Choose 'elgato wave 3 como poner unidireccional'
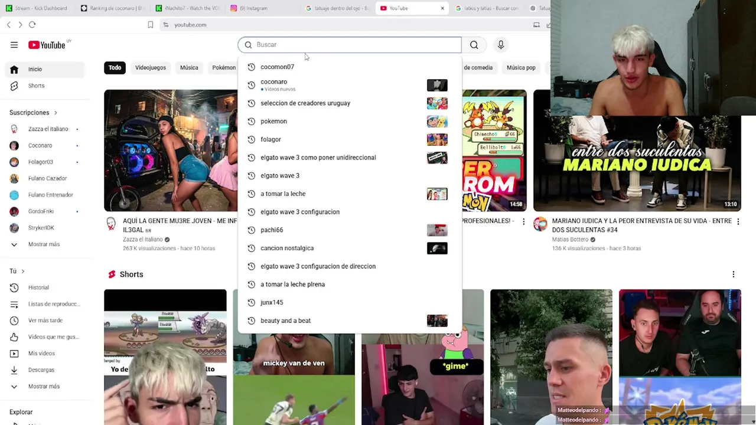The height and width of the screenshot is (425, 756). [350, 158]
